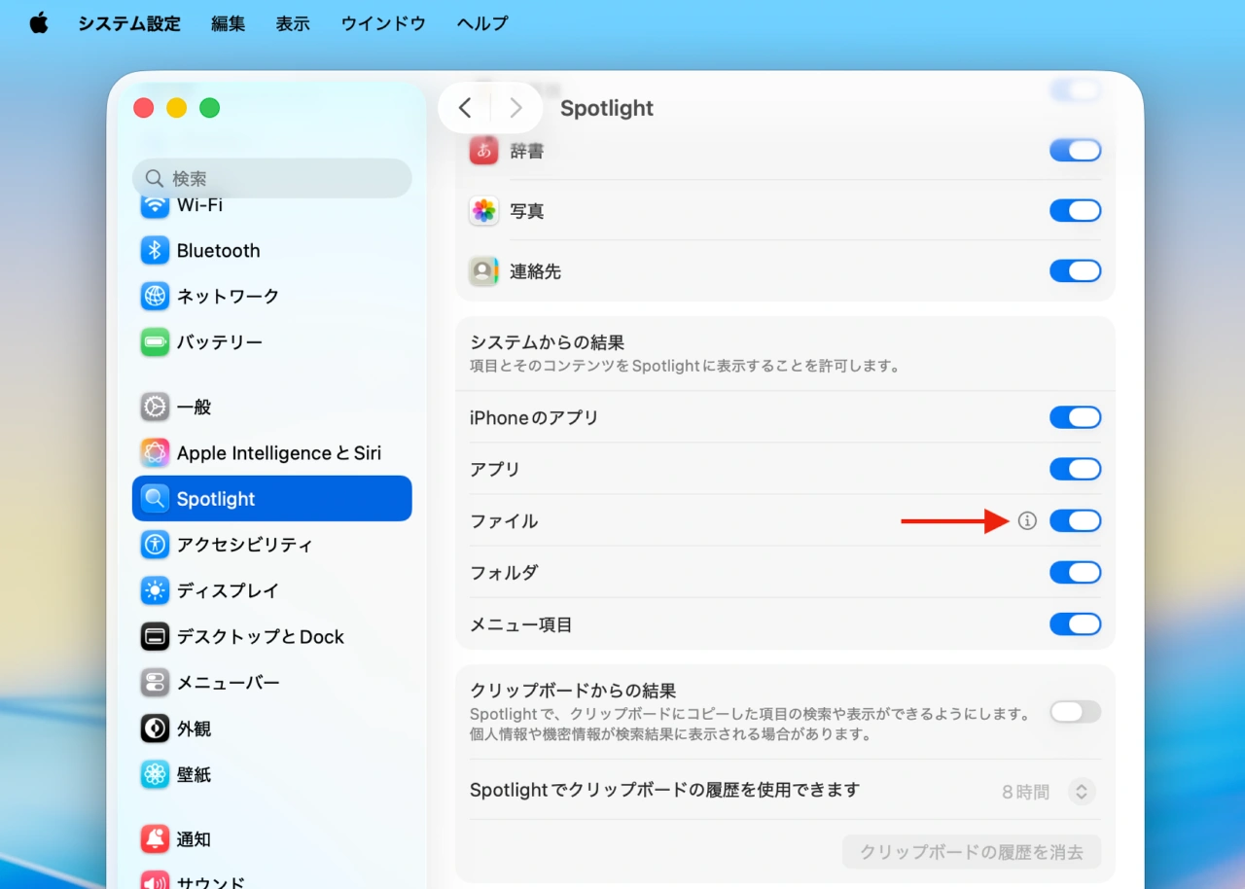
Task: Click the forward navigation chevron
Action: click(516, 107)
